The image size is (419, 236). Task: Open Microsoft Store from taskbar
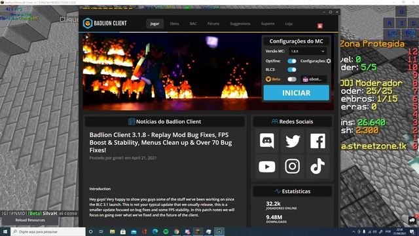[x=123, y=231]
